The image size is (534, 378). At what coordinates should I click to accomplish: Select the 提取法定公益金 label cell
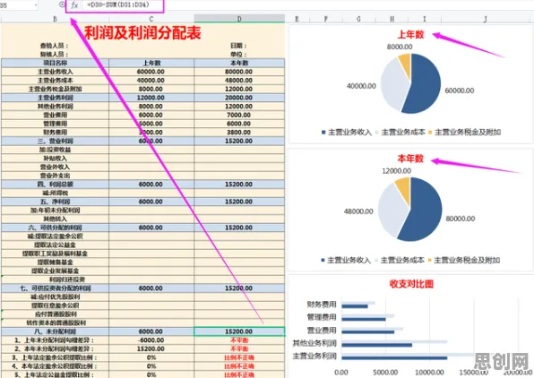pyautogui.click(x=56, y=245)
